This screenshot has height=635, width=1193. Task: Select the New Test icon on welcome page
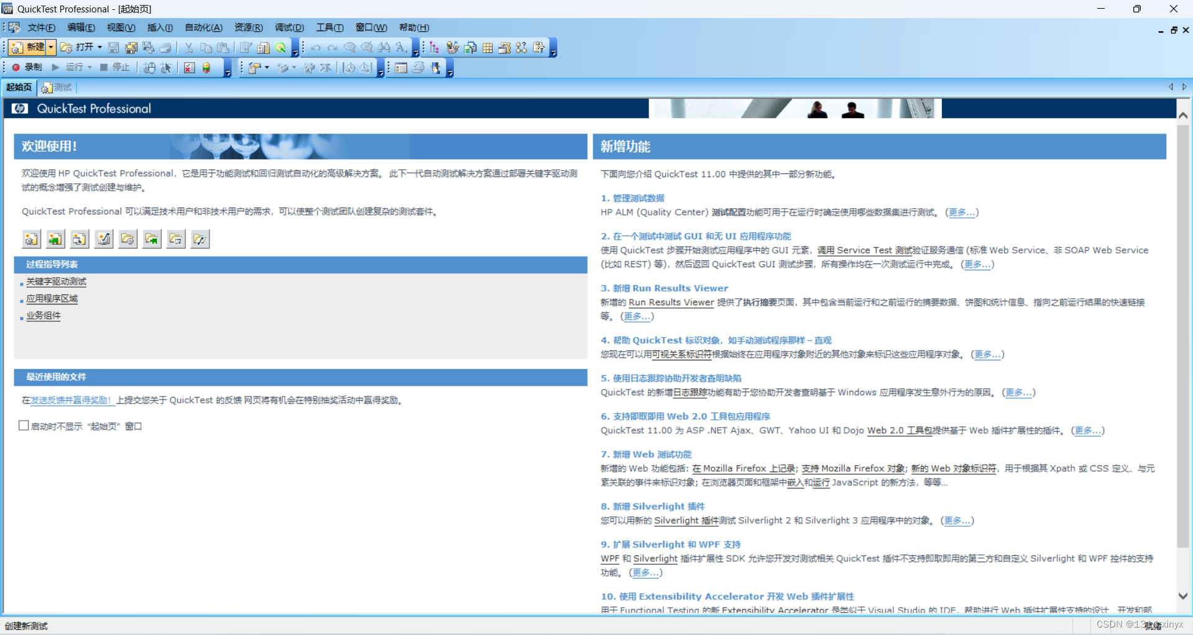coord(31,239)
